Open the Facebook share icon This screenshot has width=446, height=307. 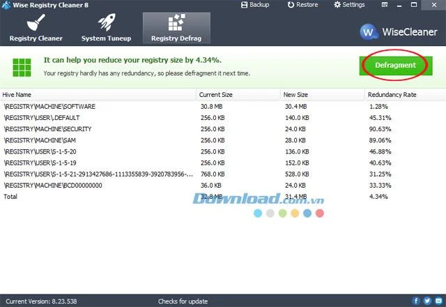tap(415, 301)
